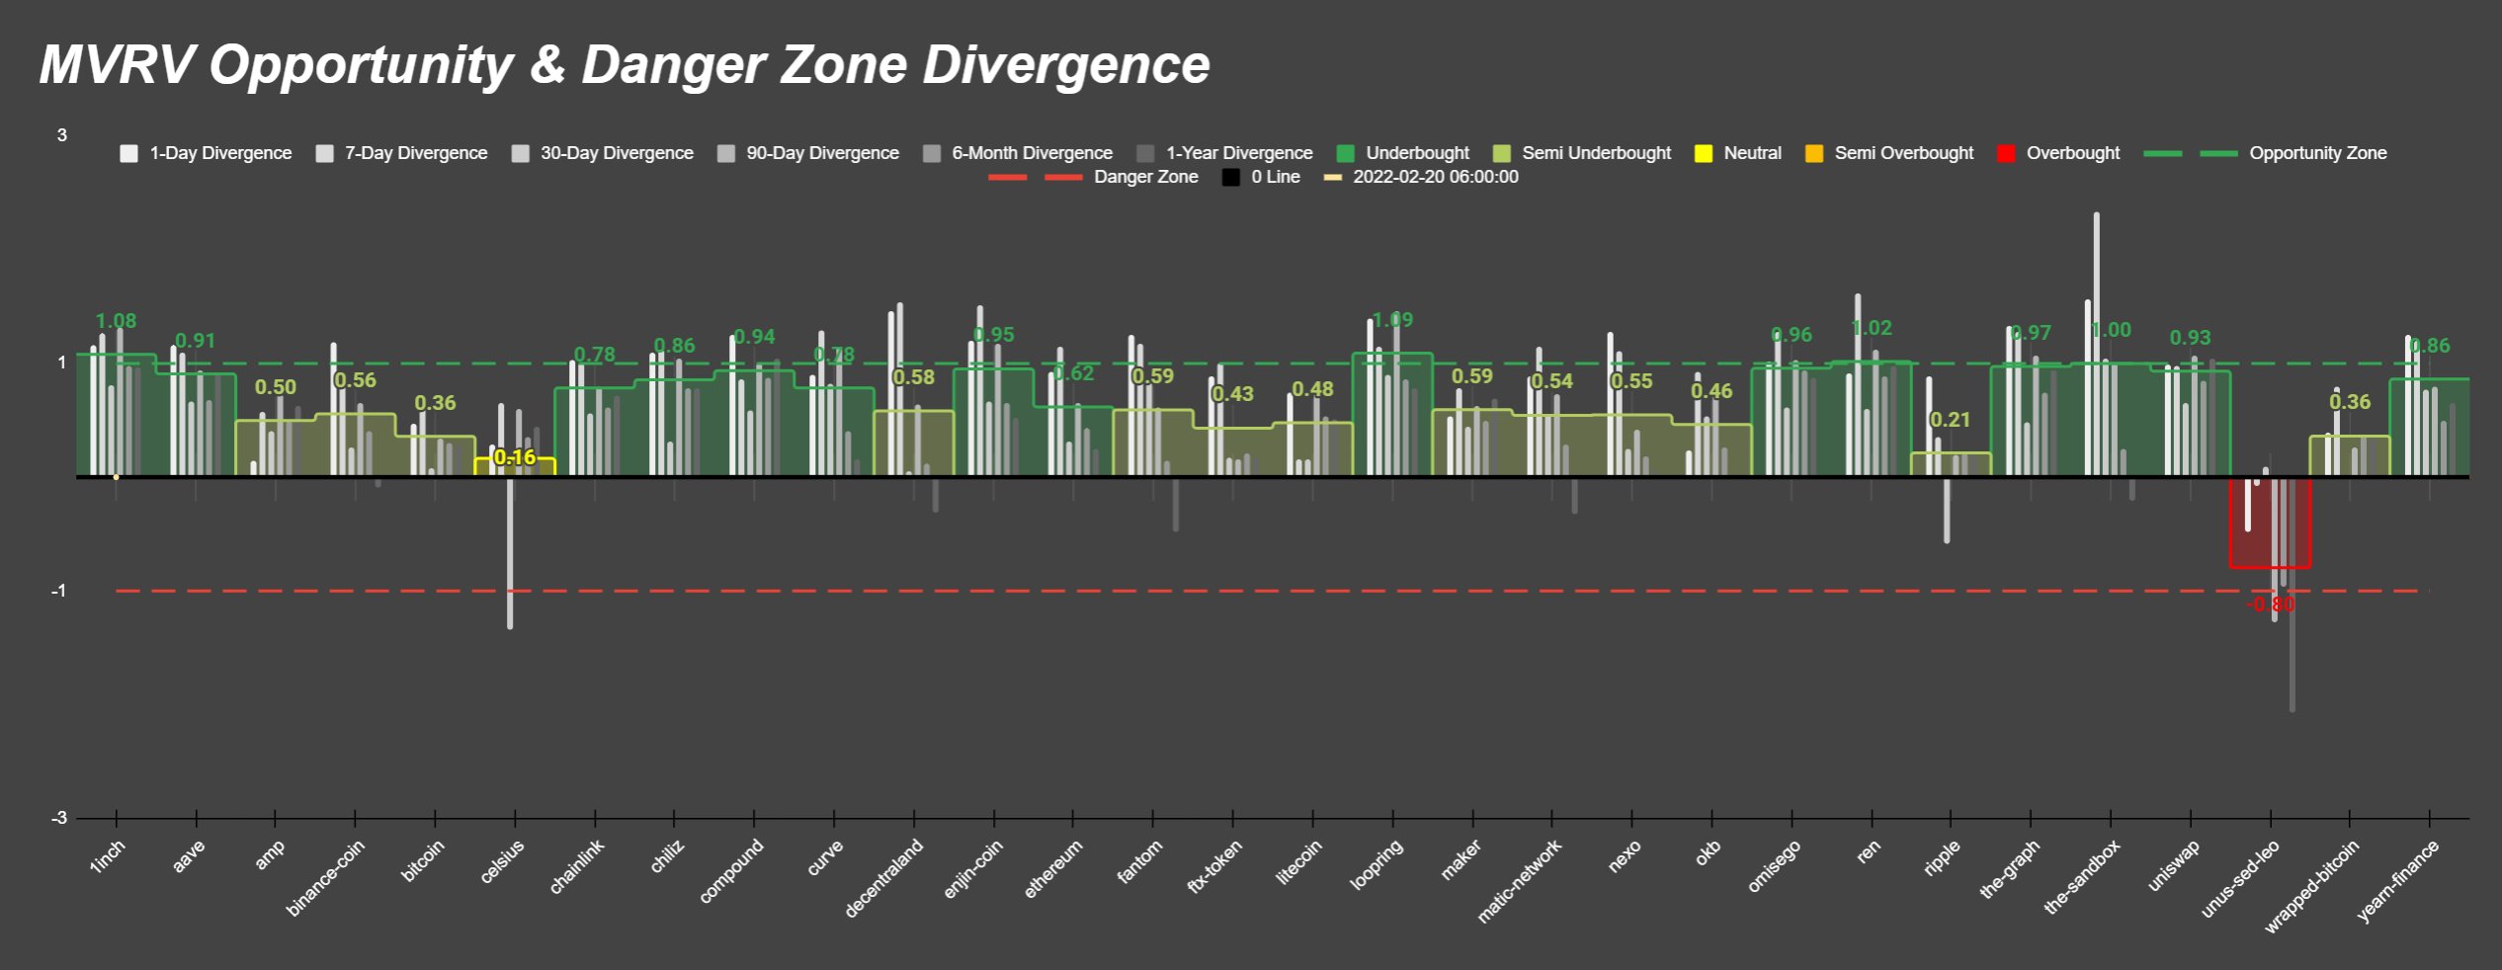Click the chainlink axis label
Image resolution: width=2502 pixels, height=970 pixels.
point(576,866)
